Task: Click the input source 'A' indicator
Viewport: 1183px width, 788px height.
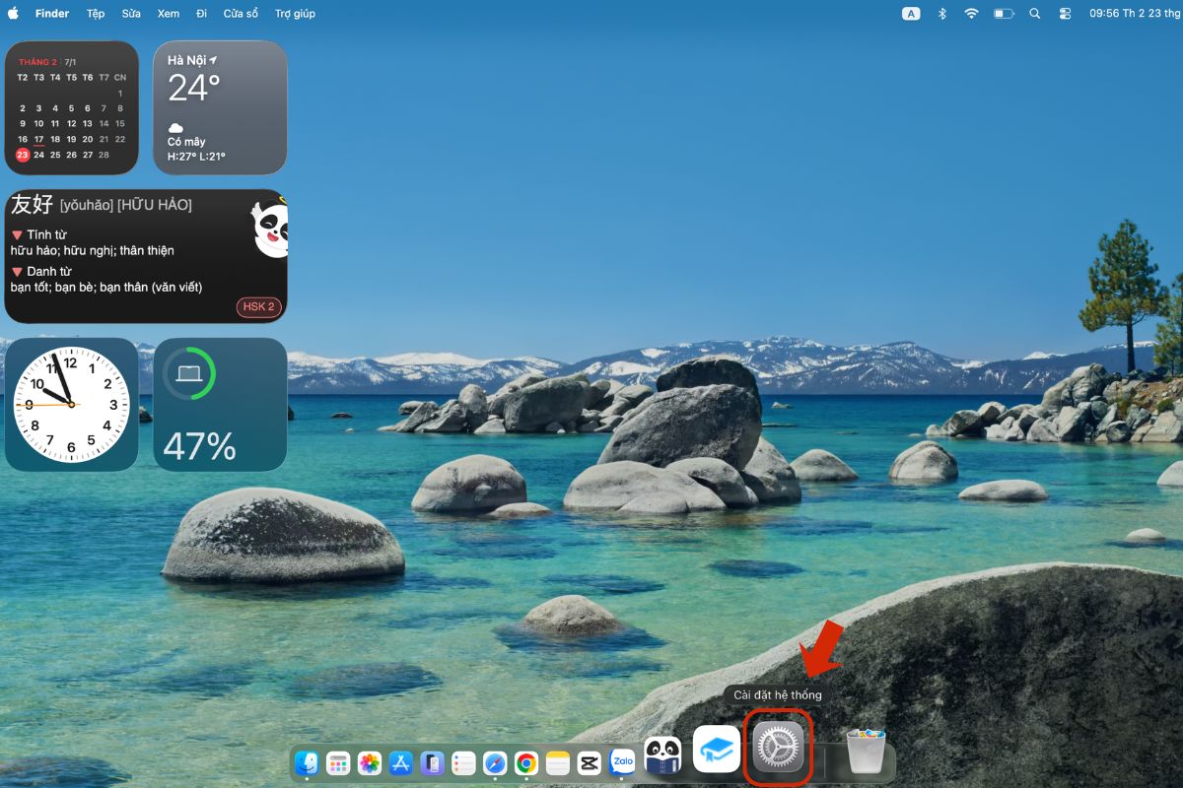Action: coord(911,14)
